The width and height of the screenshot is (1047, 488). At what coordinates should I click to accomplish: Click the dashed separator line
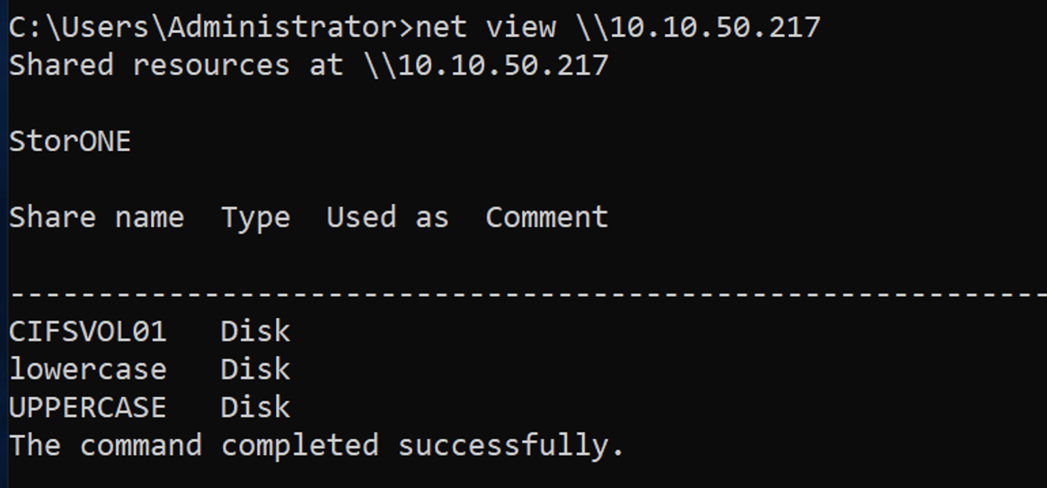[x=528, y=294]
